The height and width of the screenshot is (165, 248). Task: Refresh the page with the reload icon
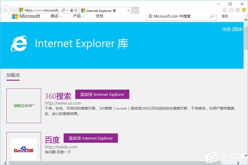76,10
